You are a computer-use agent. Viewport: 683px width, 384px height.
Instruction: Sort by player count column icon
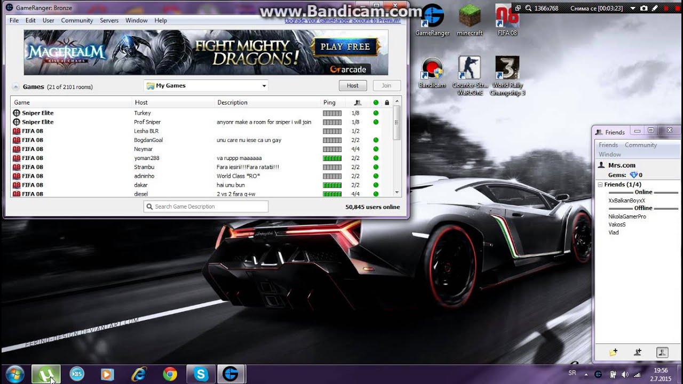pyautogui.click(x=358, y=102)
